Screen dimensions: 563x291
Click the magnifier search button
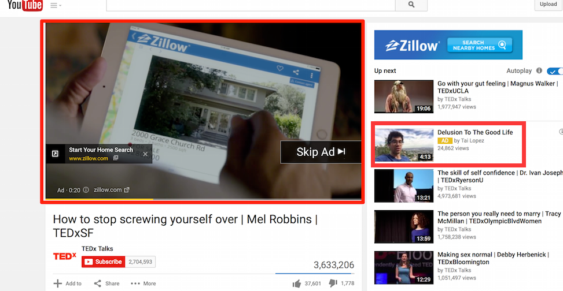click(411, 5)
